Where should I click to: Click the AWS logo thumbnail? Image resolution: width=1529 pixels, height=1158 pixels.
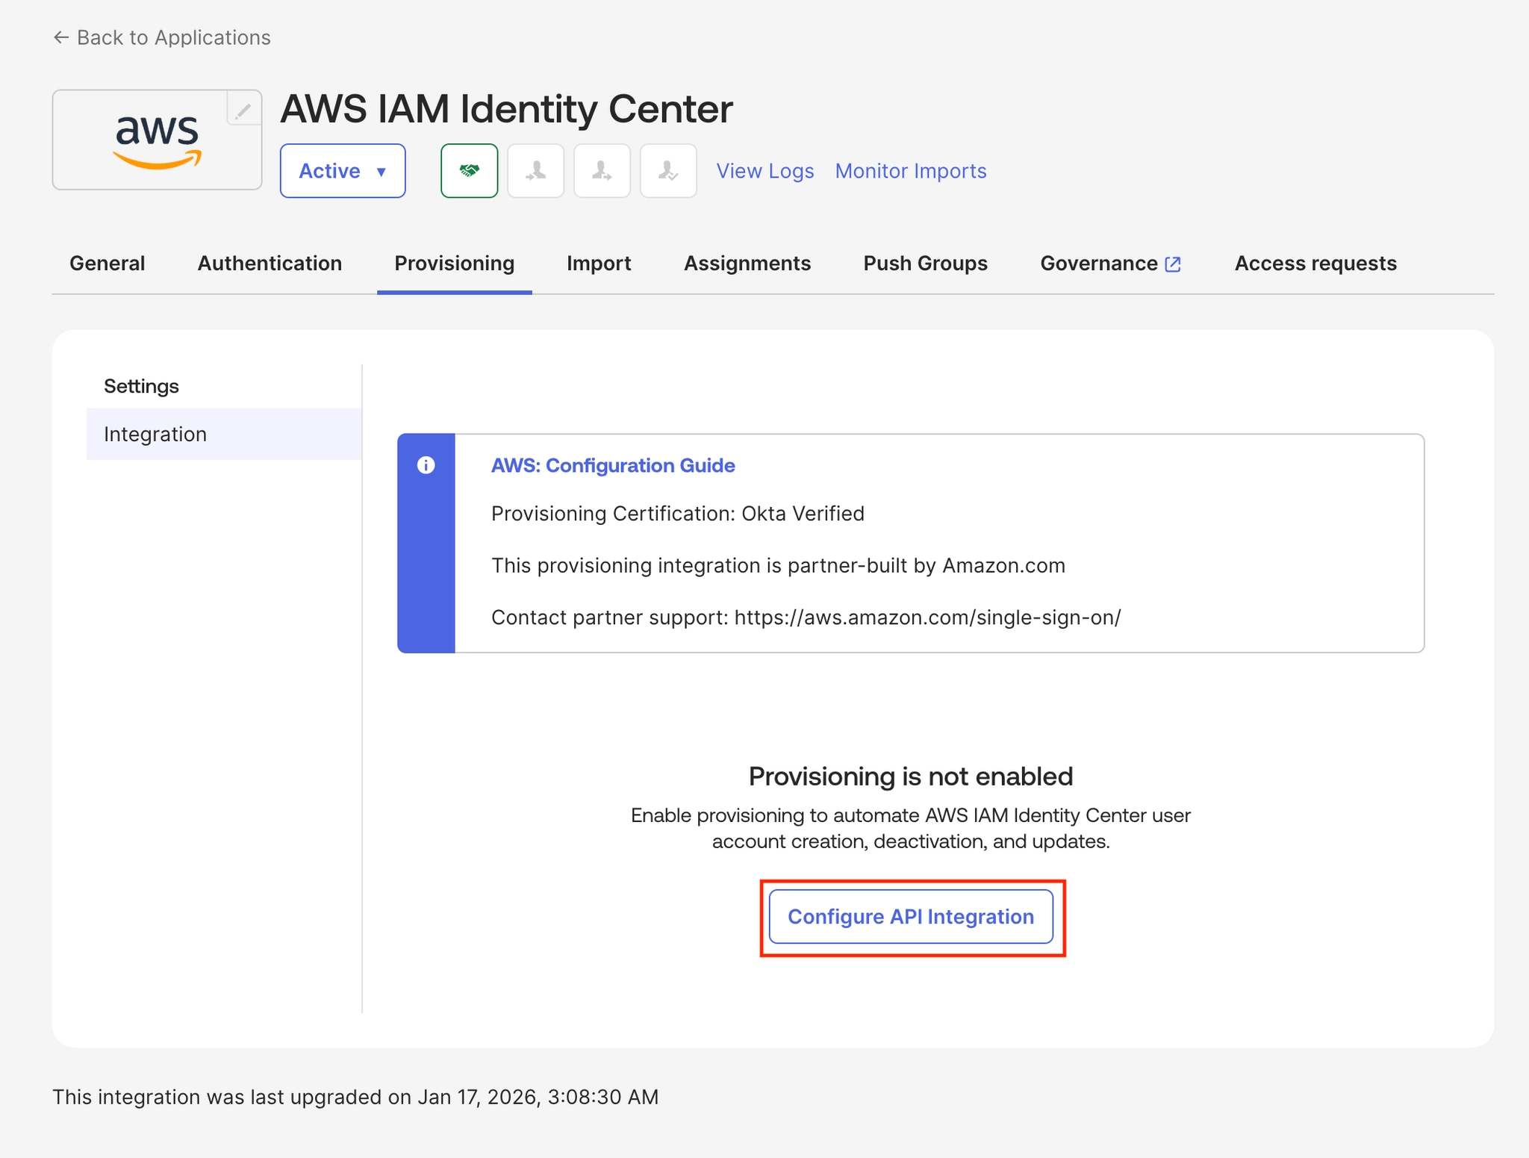157,140
